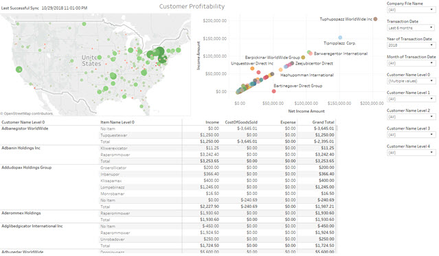439x256 pixels.
Task: Click the Kliwerexicator item name
Action: coord(113,148)
